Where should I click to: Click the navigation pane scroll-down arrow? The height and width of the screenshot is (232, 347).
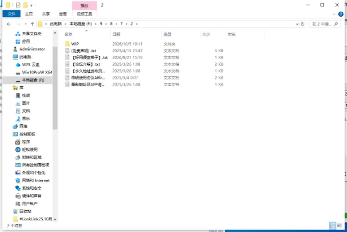pyautogui.click(x=55, y=219)
